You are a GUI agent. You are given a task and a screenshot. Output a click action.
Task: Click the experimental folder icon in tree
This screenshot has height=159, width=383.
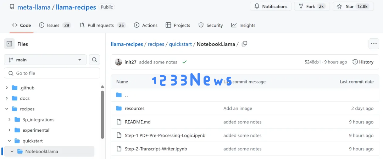(x=17, y=130)
